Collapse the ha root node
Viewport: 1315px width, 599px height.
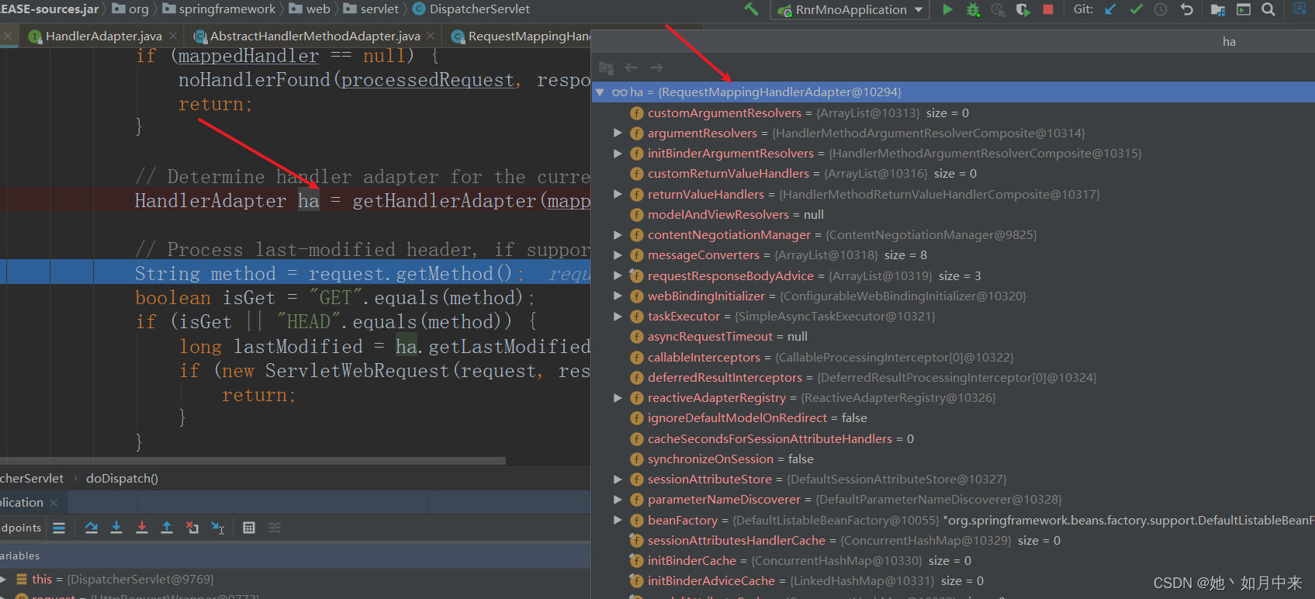[600, 92]
